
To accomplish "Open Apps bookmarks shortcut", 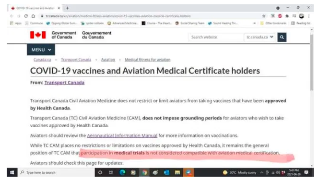I will point(16,23).
